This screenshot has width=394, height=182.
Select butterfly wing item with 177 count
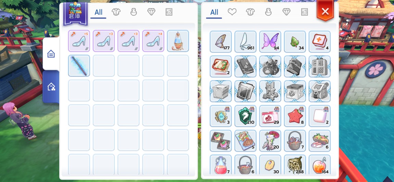pyautogui.click(x=221, y=42)
